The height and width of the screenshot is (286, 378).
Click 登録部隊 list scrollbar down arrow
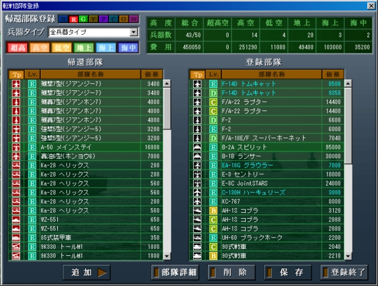point(348,256)
